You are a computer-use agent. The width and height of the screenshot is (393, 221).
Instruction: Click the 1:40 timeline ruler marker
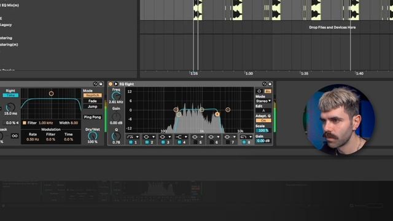coord(360,74)
